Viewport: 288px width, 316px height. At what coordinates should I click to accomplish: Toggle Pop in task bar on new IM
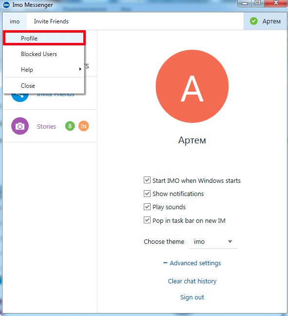(x=147, y=220)
